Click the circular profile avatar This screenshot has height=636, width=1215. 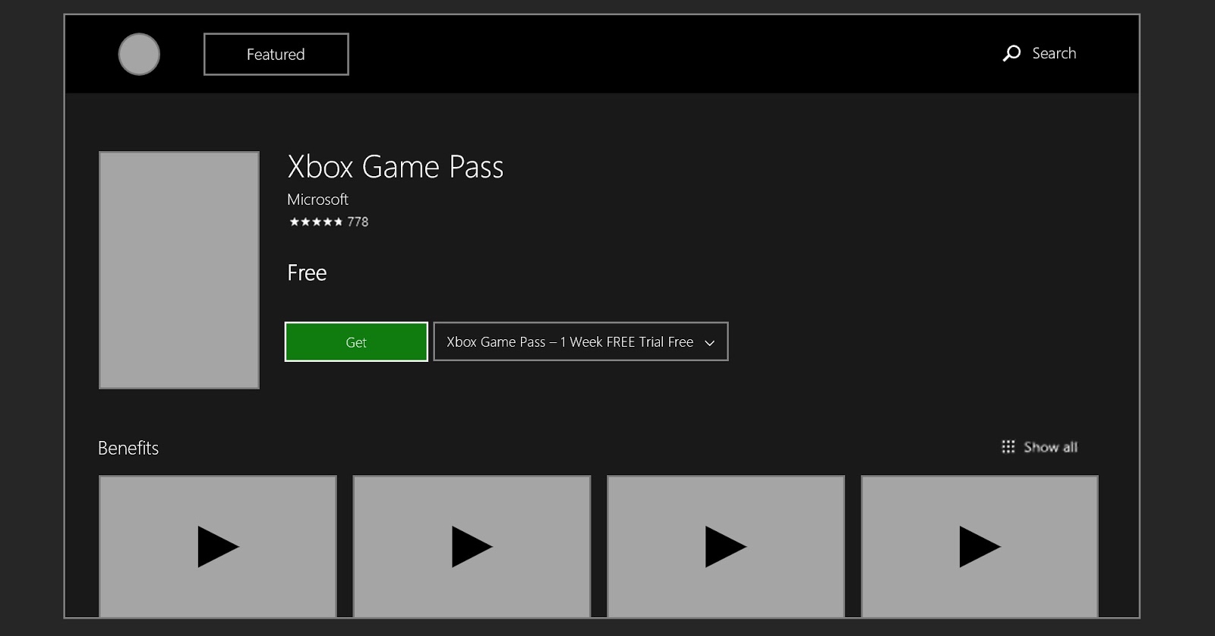click(139, 54)
